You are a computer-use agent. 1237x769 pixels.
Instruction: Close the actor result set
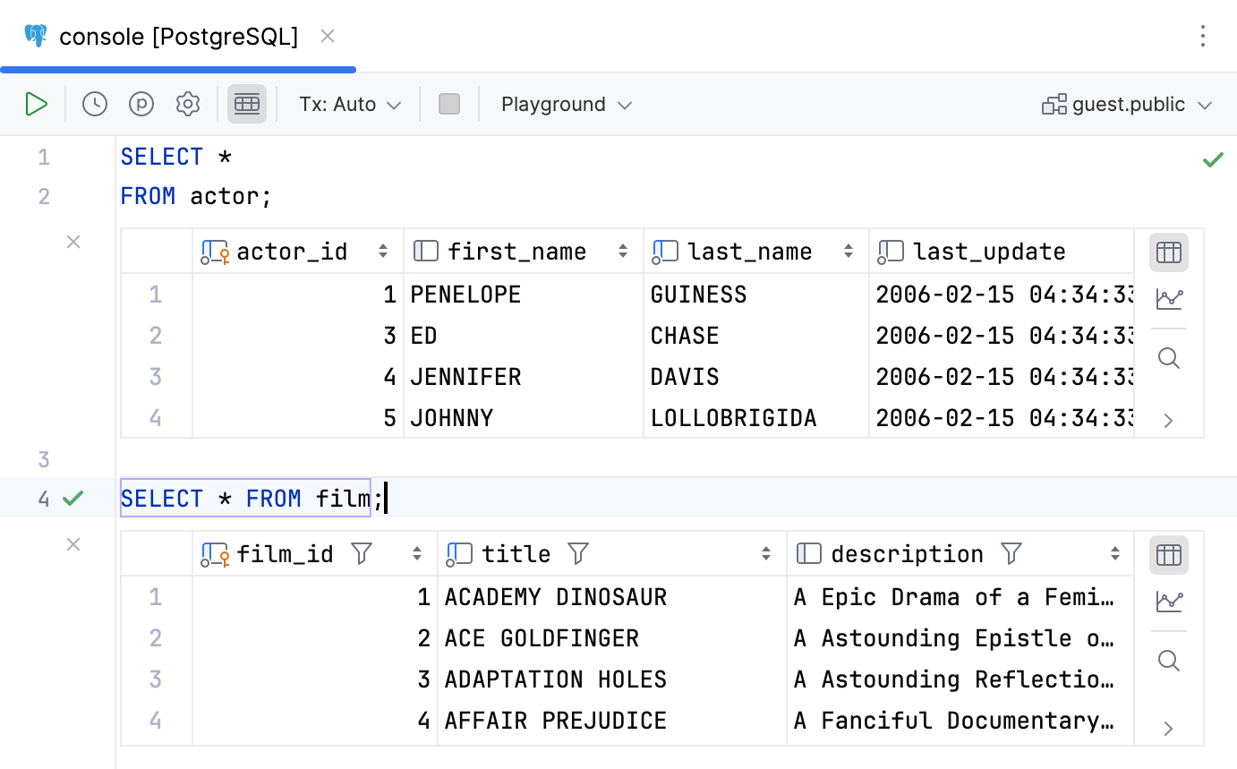click(73, 242)
